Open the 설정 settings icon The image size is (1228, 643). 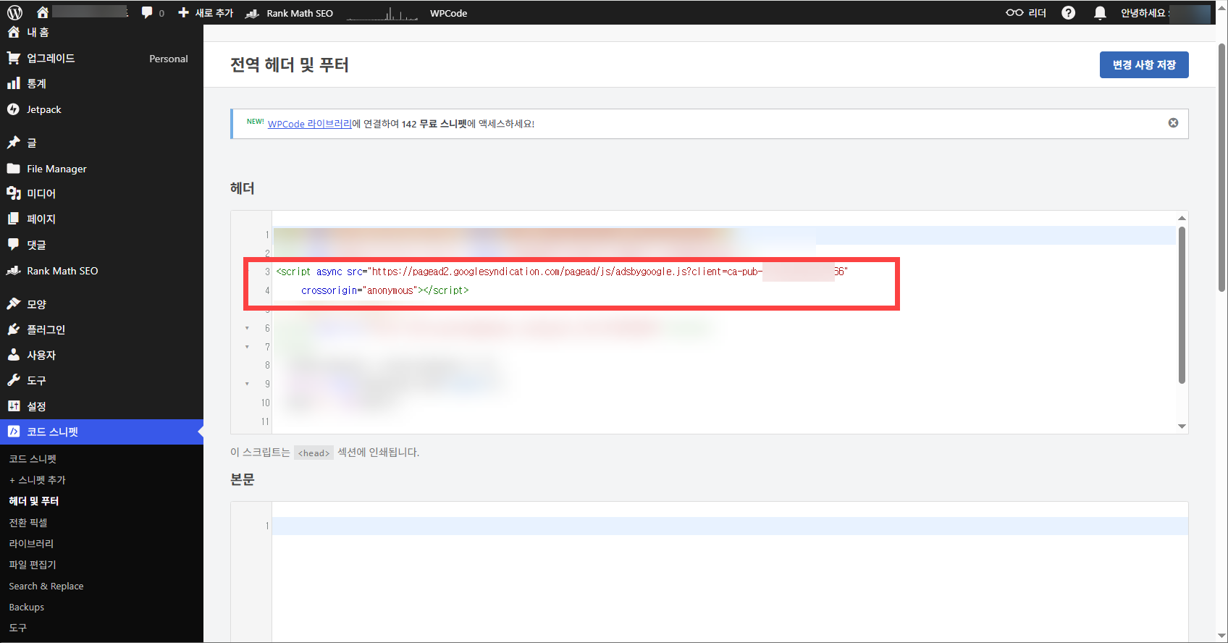pos(13,406)
